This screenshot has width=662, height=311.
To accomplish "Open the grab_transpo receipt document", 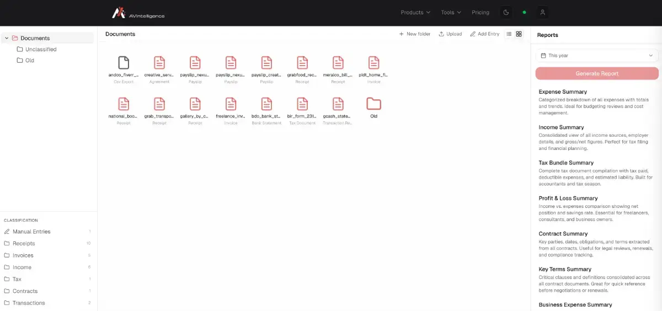I will point(159,110).
